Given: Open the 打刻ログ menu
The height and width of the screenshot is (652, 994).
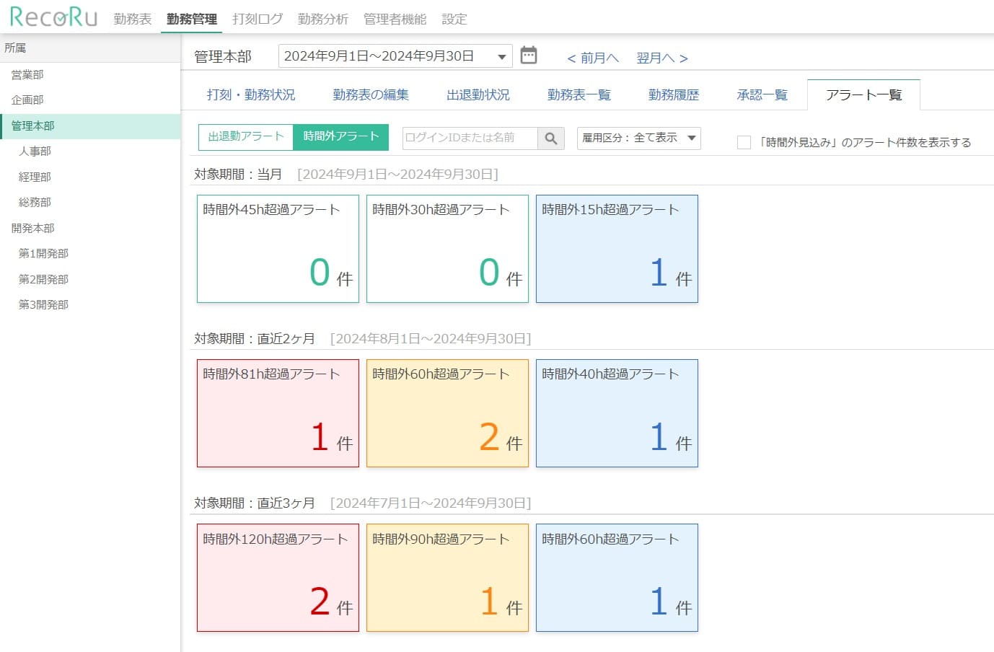Looking at the screenshot, I should tap(257, 19).
